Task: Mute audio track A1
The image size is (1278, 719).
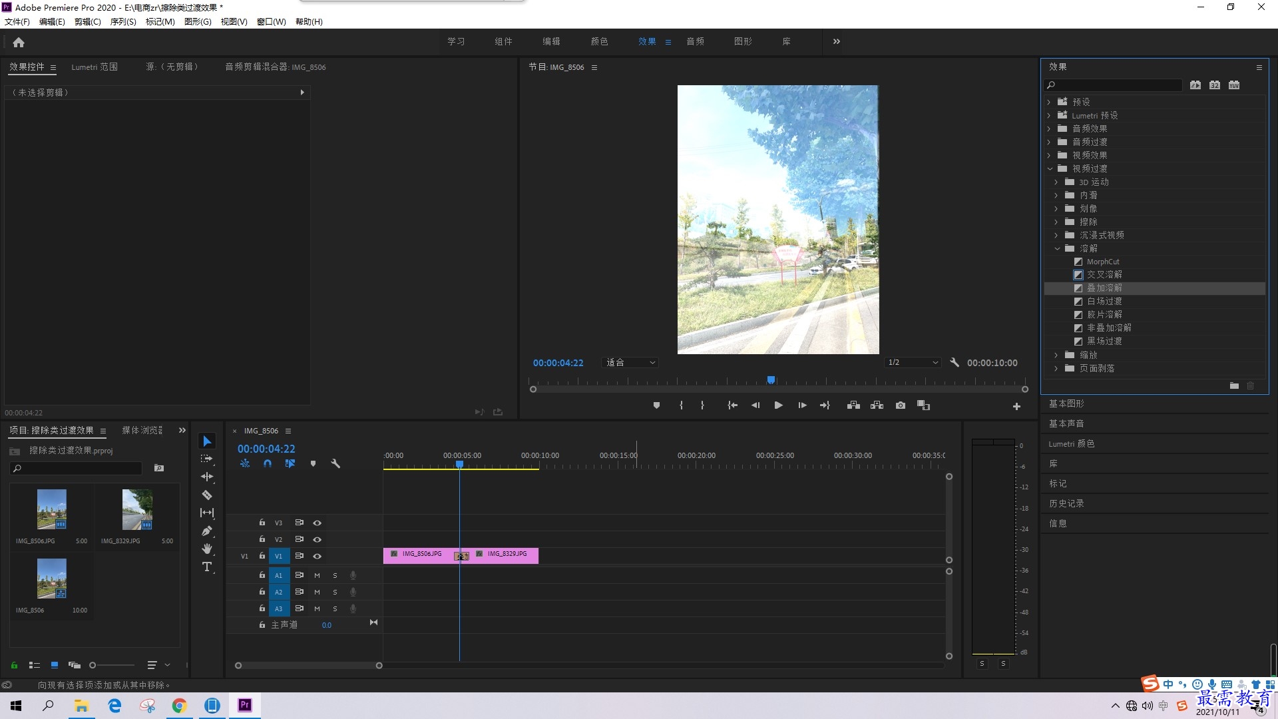Action: (x=317, y=575)
